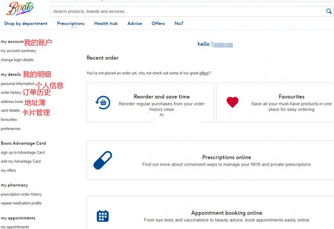This screenshot has height=229, width=334.
Task: Select add my Advantage Card
Action: 20,161
